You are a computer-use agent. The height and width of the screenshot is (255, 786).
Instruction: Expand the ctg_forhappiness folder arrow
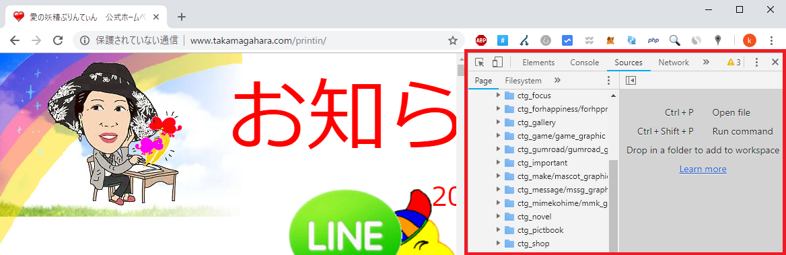[x=498, y=109]
